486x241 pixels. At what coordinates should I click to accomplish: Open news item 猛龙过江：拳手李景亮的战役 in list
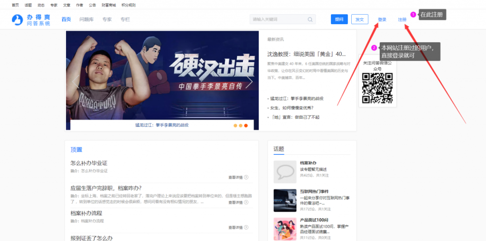[297, 98]
